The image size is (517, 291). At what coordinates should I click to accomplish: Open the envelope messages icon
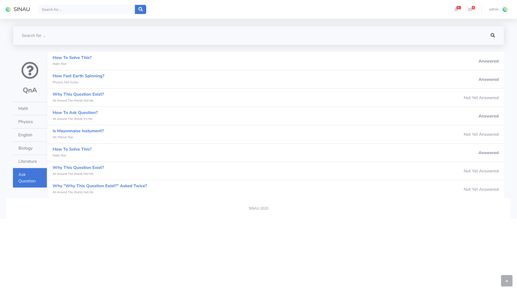[470, 9]
